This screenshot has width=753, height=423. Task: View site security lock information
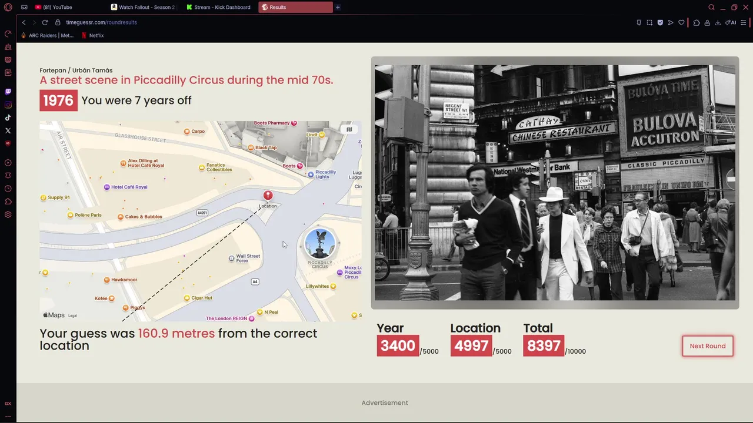(x=58, y=22)
